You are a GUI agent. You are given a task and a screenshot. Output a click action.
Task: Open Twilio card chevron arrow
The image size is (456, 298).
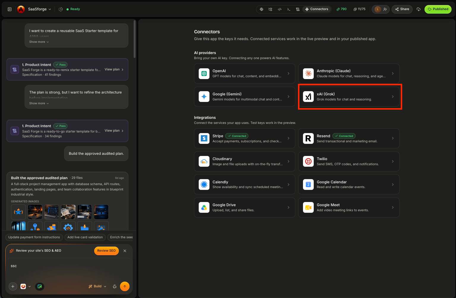coord(393,161)
